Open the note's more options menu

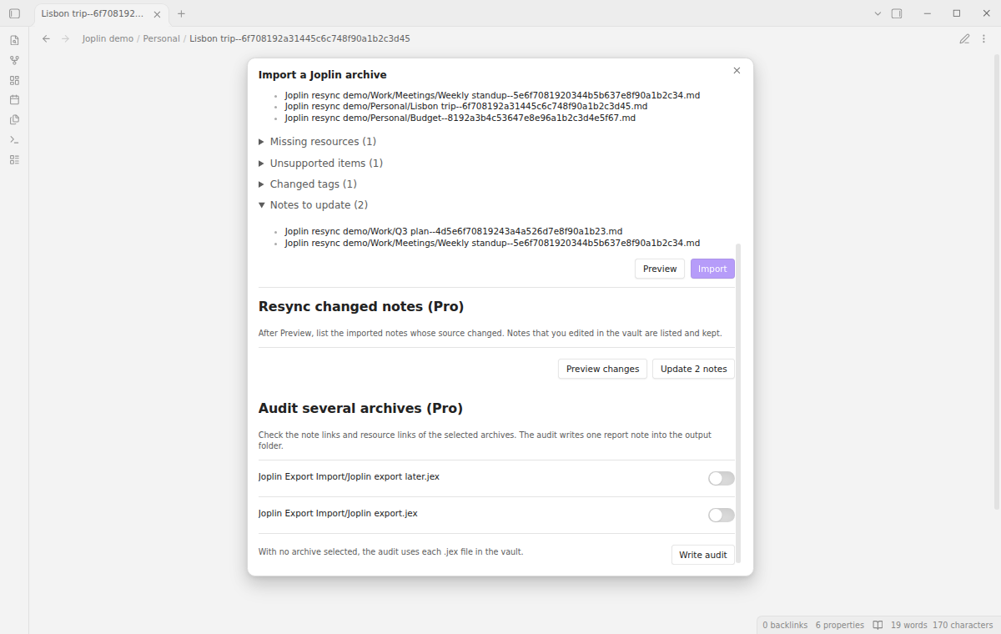983,38
